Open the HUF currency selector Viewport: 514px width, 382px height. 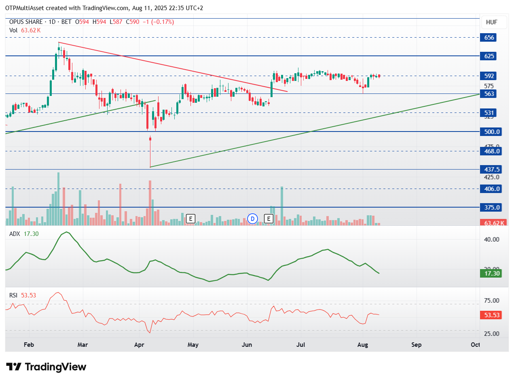[x=491, y=22]
